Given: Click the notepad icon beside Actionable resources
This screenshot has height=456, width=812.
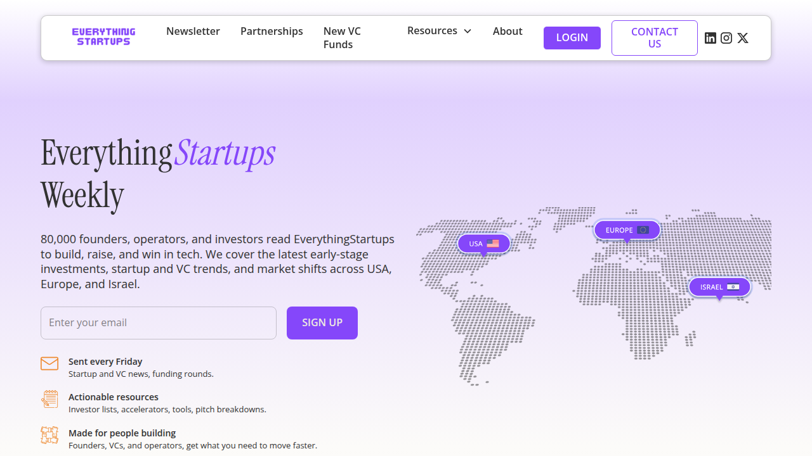Looking at the screenshot, I should (x=49, y=399).
